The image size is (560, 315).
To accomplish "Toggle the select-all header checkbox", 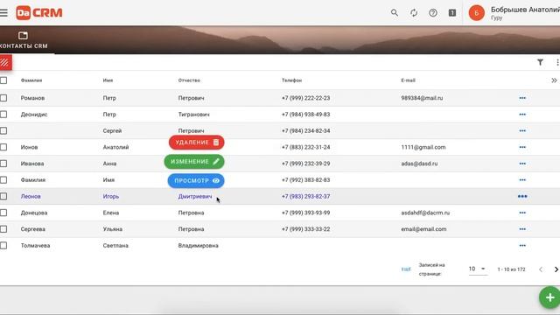I will [x=3, y=80].
